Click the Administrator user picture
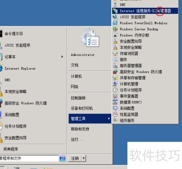The height and width of the screenshot is (169, 182). click(90, 38)
